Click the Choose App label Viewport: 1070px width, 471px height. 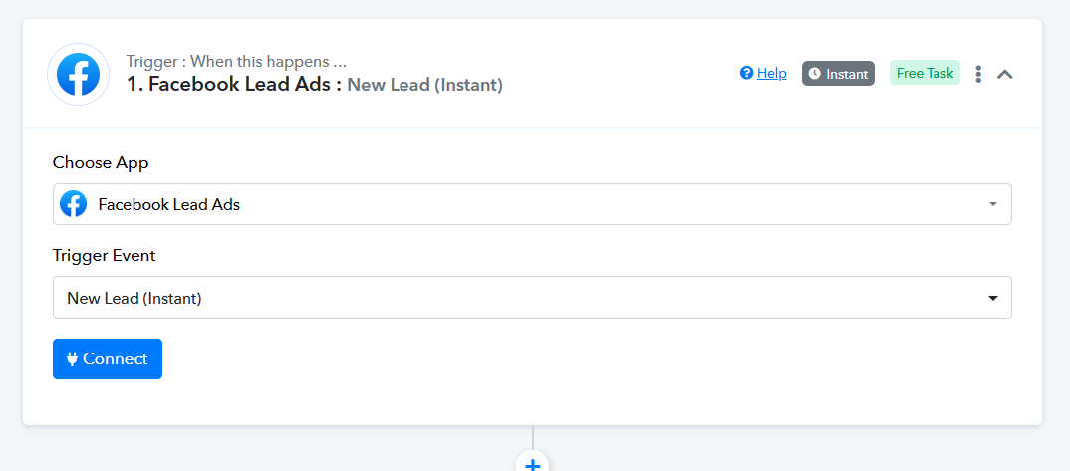101,163
